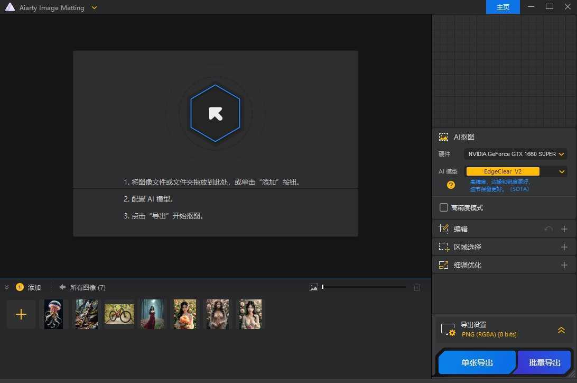Viewport: 577px width, 383px height.
Task: Select the 编辑 edit pen icon
Action: tap(444, 229)
